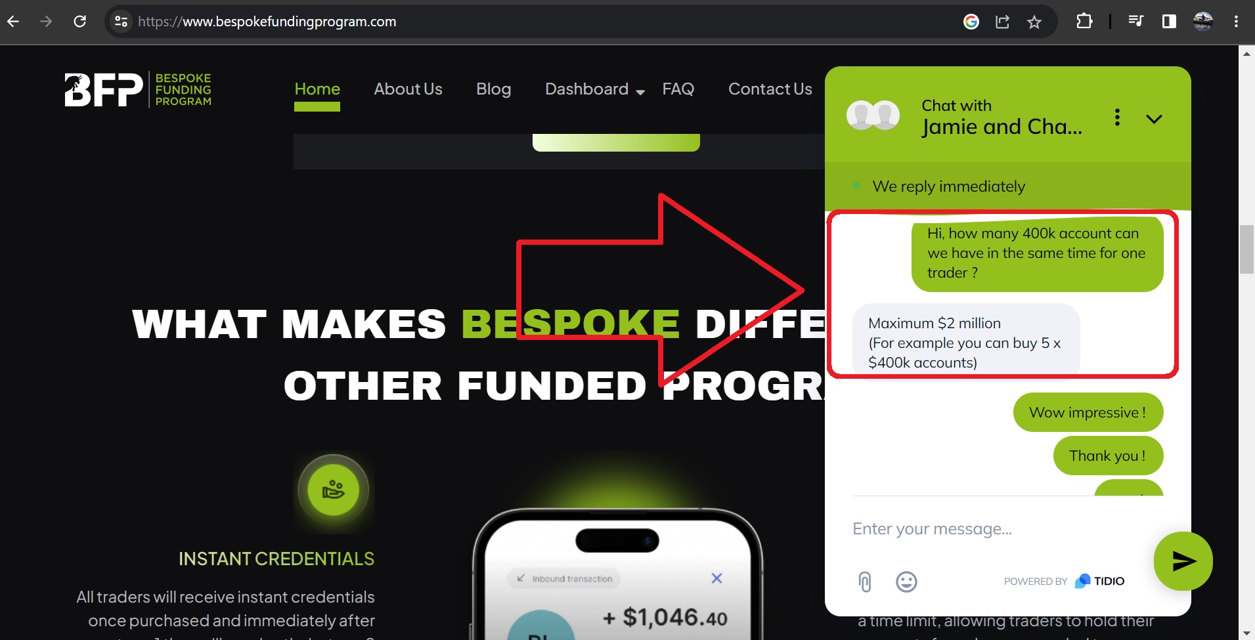Click the BFP Bespoke Funding Program logo
This screenshot has width=1255, height=640.
pos(138,89)
